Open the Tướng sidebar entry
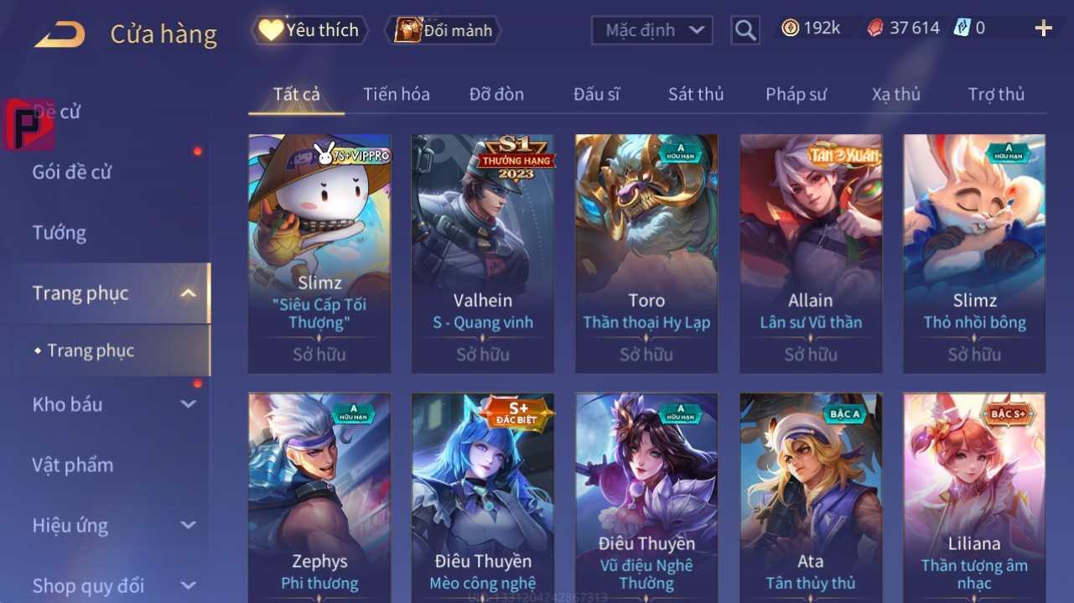1074x603 pixels. coord(60,232)
